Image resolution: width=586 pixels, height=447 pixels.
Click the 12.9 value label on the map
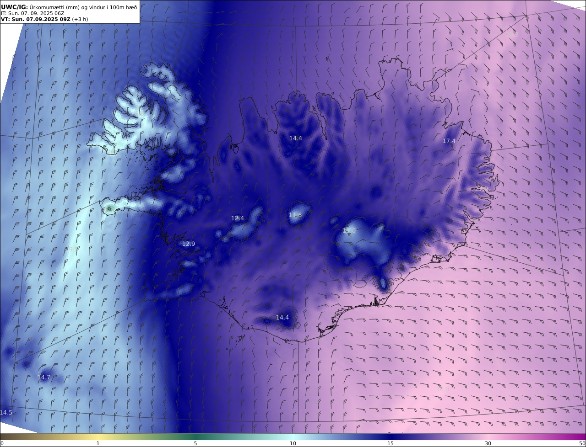(x=188, y=244)
